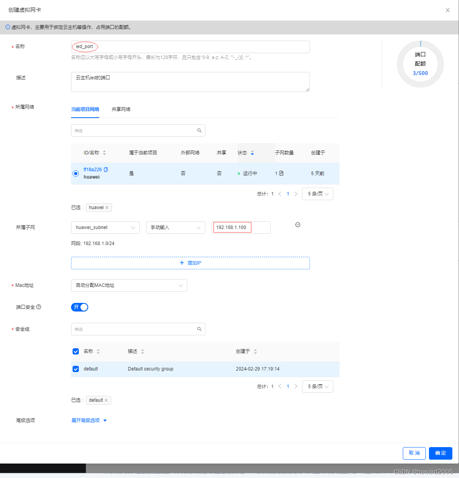459x478 pixels.
Task: Click page 1 in security group pagination
Action: click(288, 386)
